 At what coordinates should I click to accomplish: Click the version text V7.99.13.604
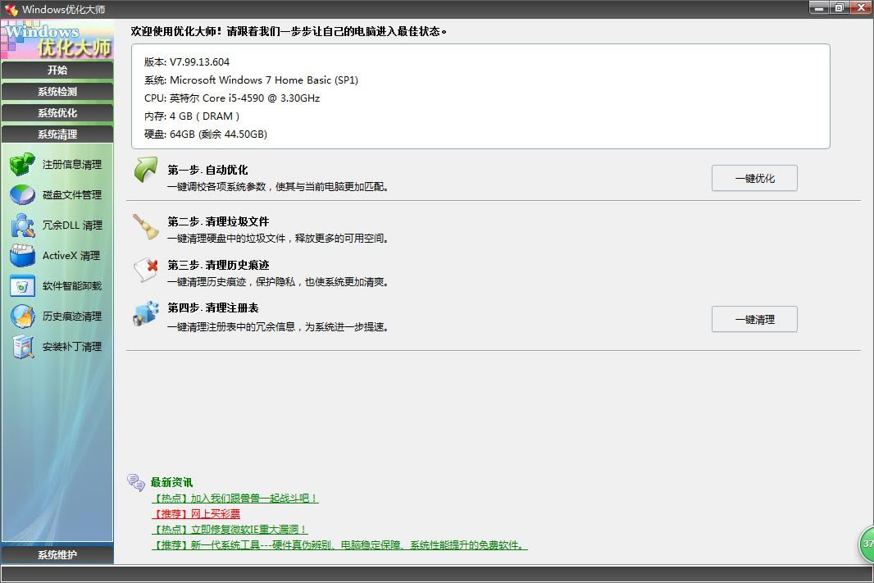coord(199,61)
